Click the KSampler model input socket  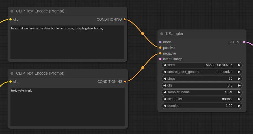tap(160, 42)
